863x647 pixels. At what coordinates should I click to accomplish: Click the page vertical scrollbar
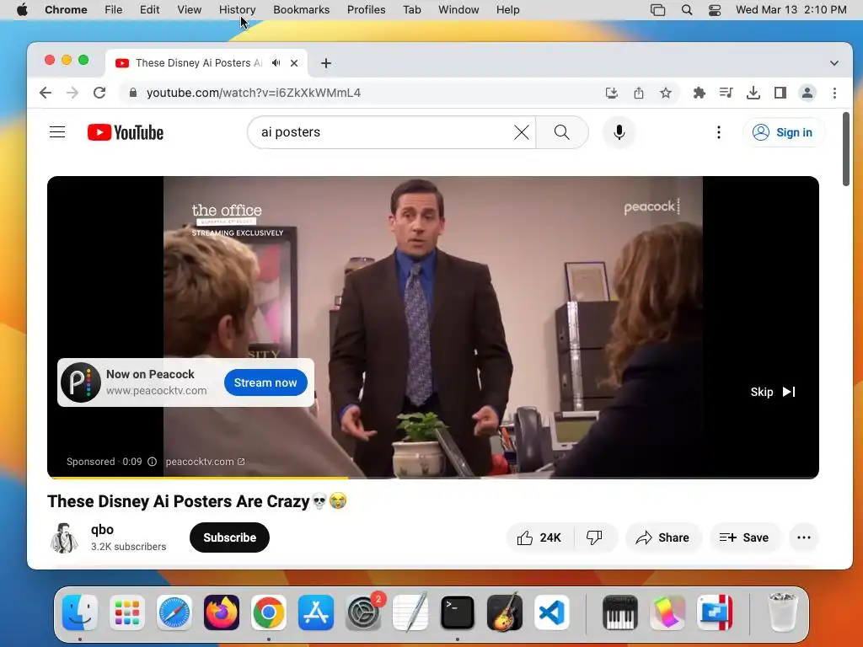[846, 150]
